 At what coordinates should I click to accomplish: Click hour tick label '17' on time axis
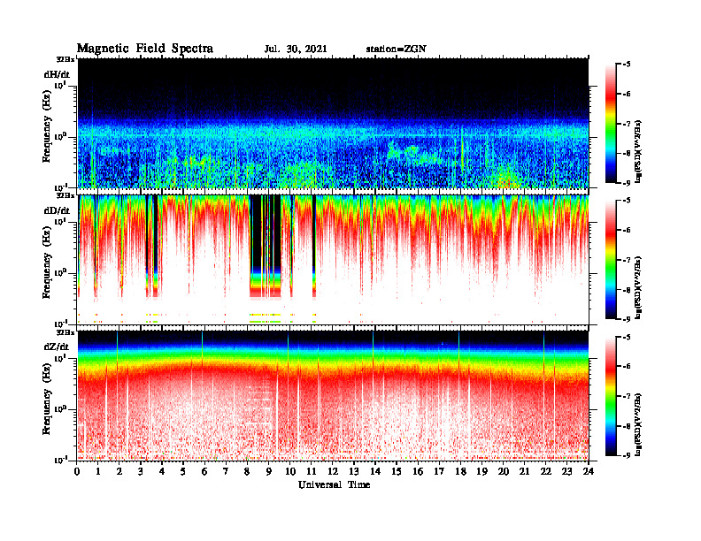pyautogui.click(x=440, y=471)
